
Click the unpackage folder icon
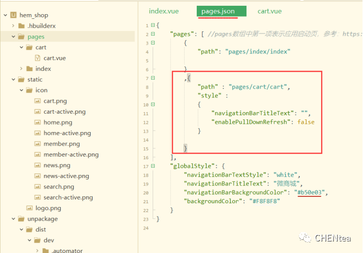(22, 219)
